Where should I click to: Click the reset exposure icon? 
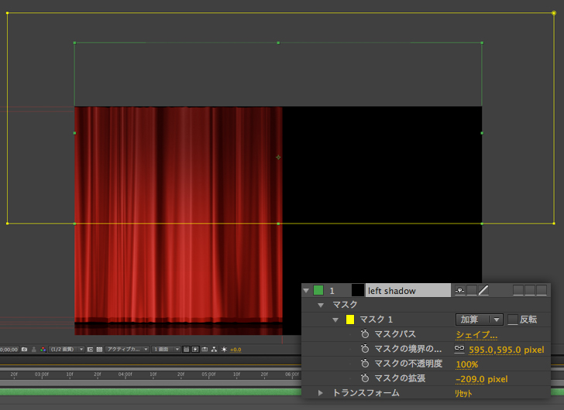pos(225,350)
